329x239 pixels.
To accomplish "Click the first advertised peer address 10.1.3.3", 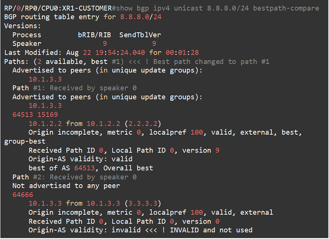I will pos(45,79).
